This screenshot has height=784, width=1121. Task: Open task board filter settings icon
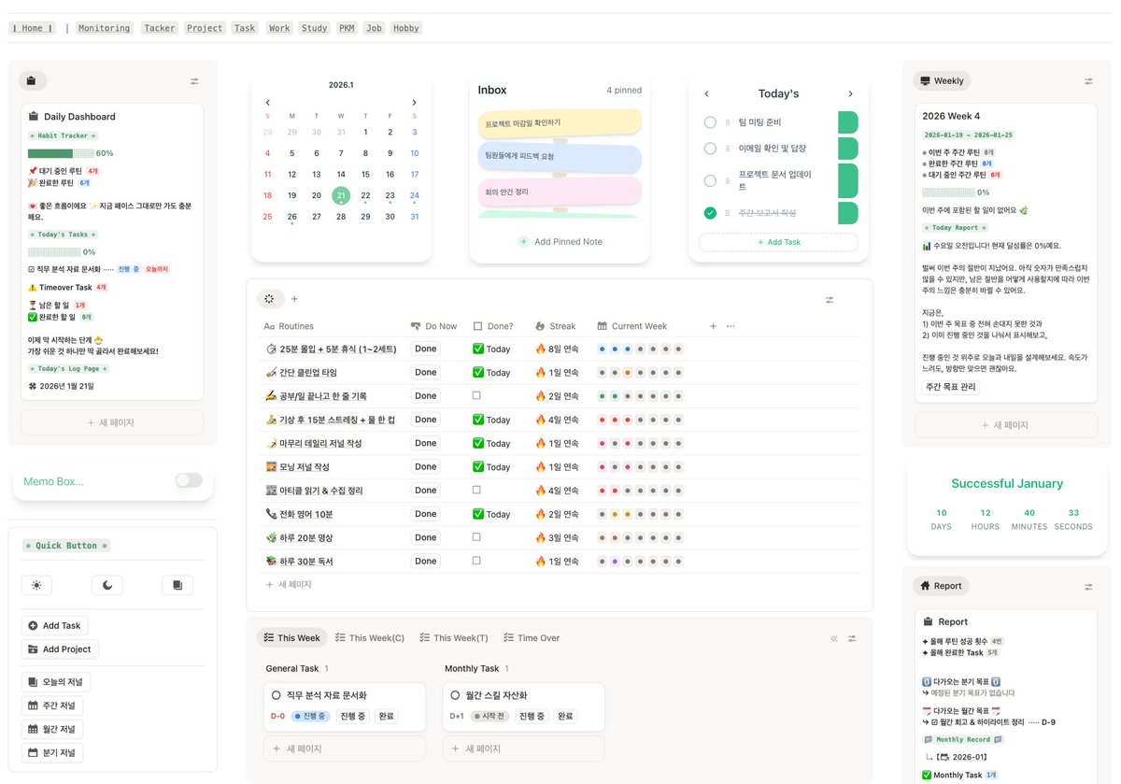(x=852, y=638)
